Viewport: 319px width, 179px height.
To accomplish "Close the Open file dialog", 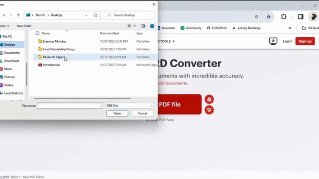I will click(x=154, y=4).
